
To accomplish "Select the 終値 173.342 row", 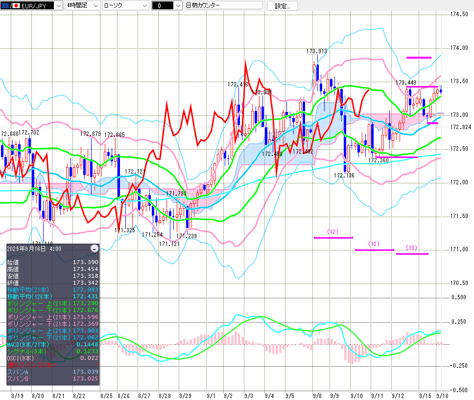I will [x=52, y=283].
